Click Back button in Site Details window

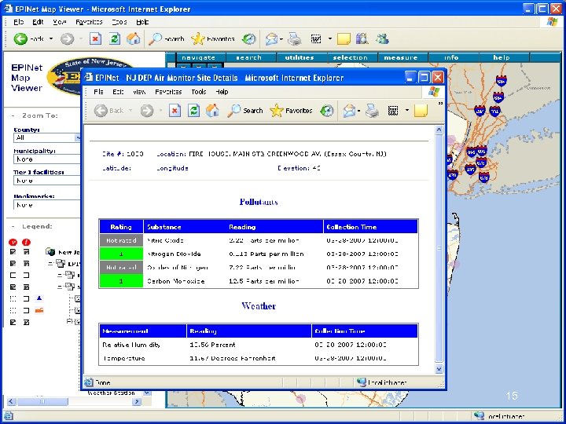point(109,111)
